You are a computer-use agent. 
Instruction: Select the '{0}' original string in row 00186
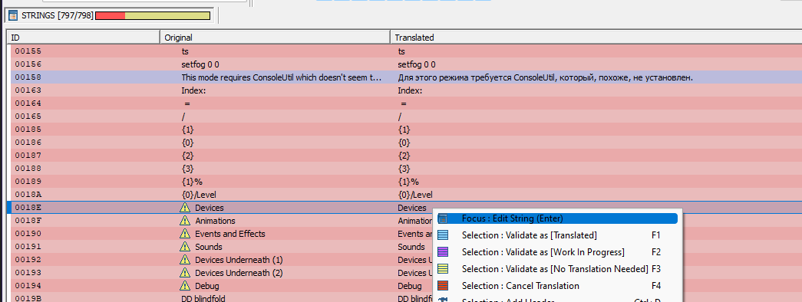(x=188, y=143)
